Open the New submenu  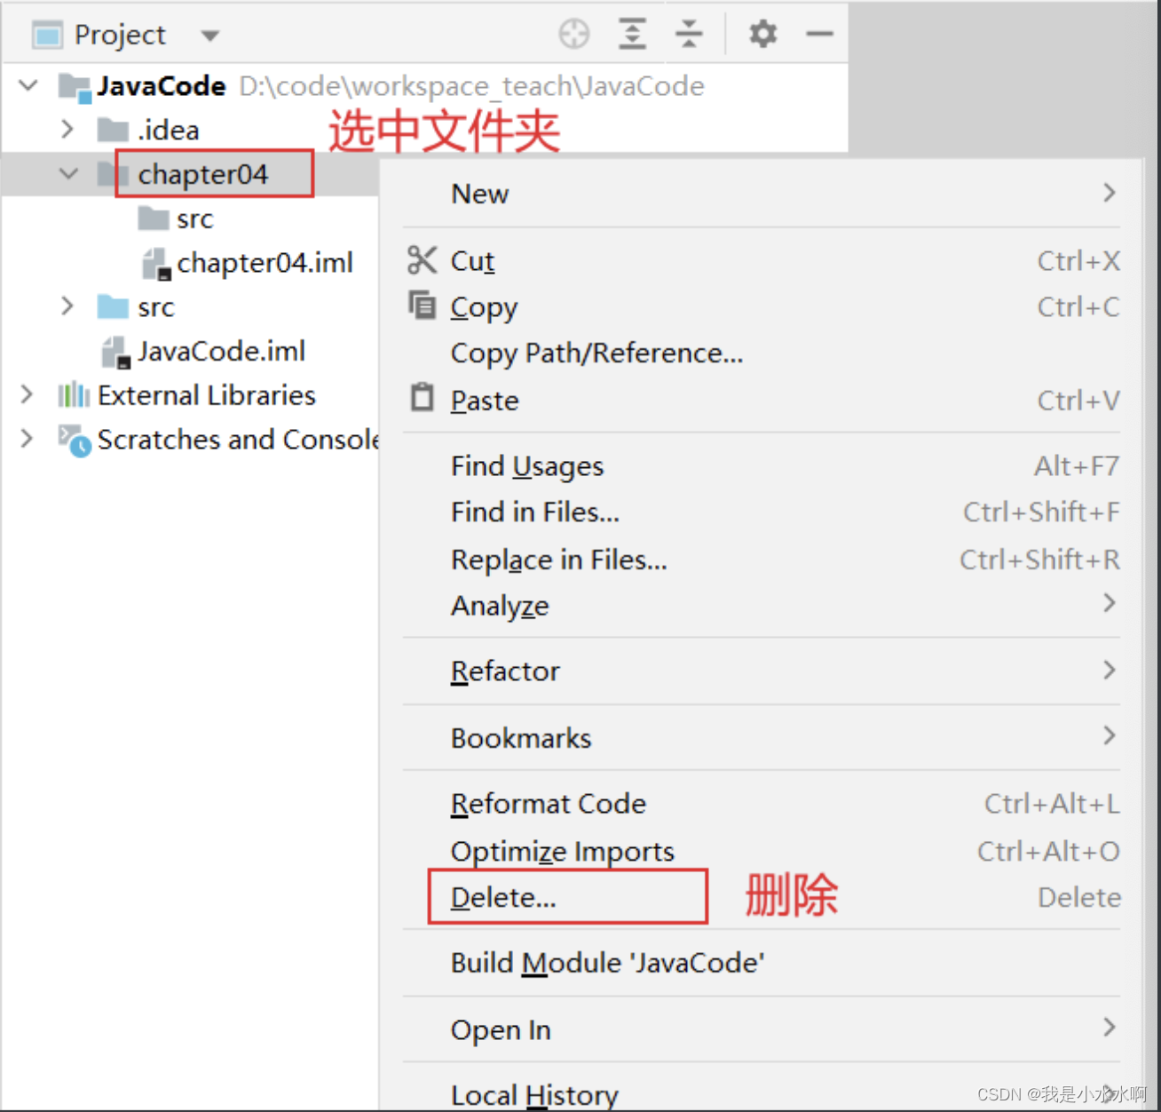[x=762, y=194]
